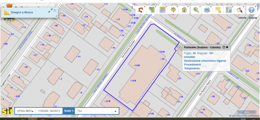Click the Disegno e Misura ruler icon
The height and width of the screenshot is (120, 260).
pos(7,12)
